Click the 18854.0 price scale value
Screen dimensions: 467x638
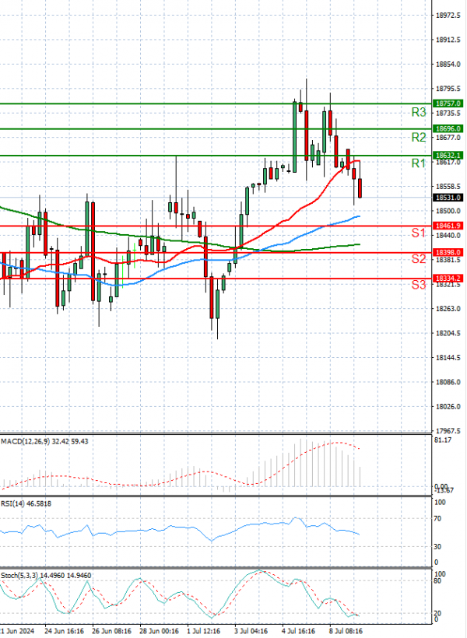coord(448,65)
